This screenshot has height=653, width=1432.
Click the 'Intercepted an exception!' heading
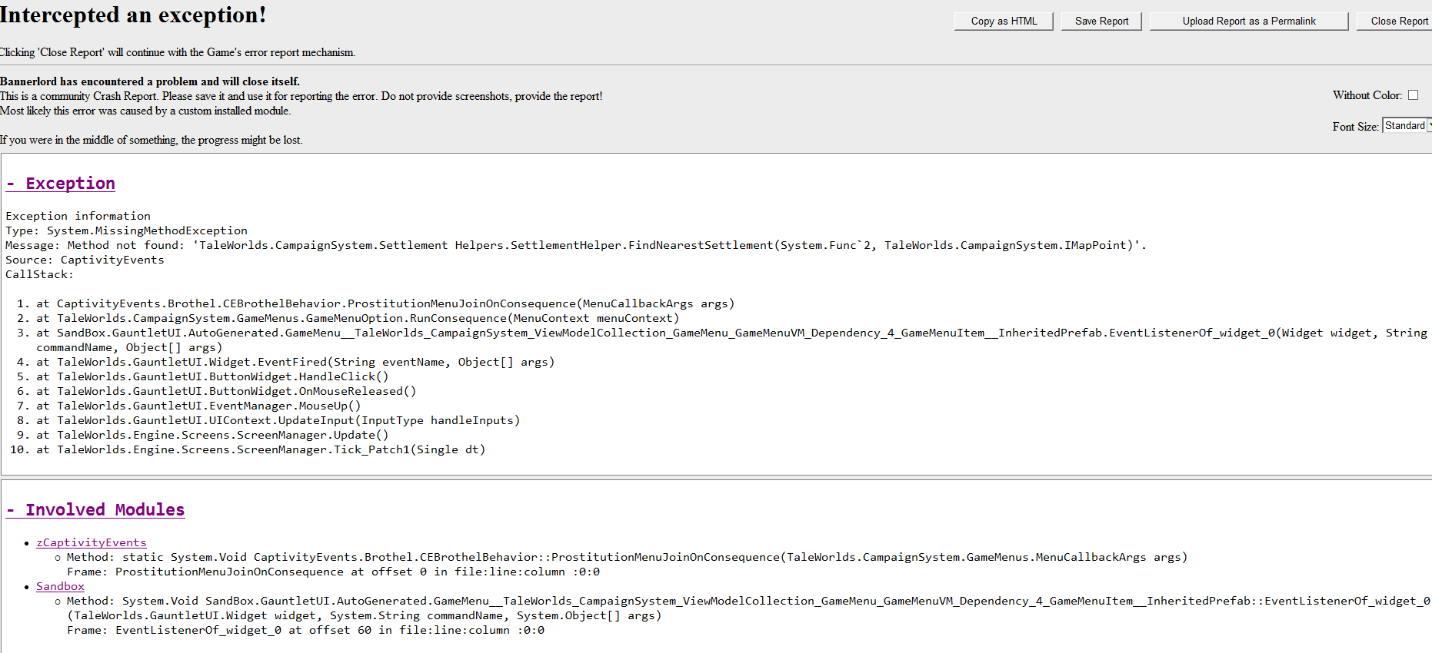click(133, 15)
